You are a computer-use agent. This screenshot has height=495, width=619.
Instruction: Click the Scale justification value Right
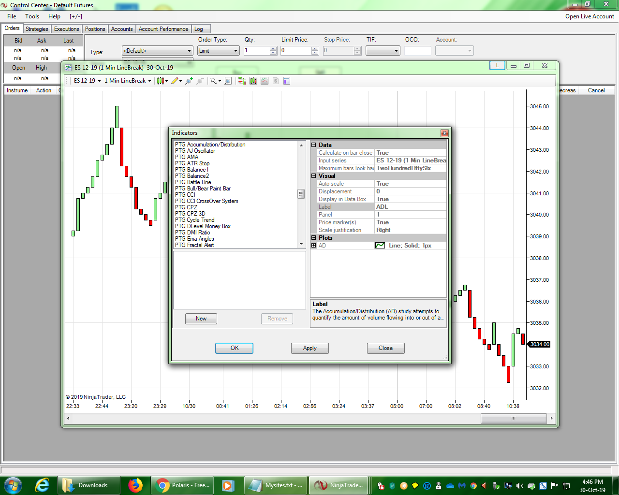411,230
